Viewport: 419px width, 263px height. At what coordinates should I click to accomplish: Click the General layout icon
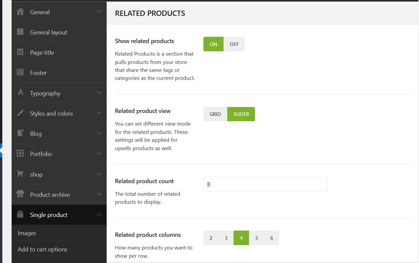(x=20, y=32)
